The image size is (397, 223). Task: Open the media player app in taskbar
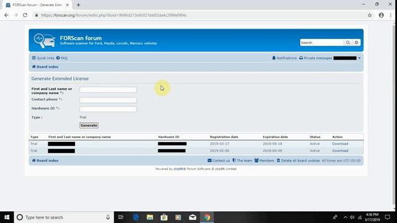pyautogui.click(x=178, y=217)
